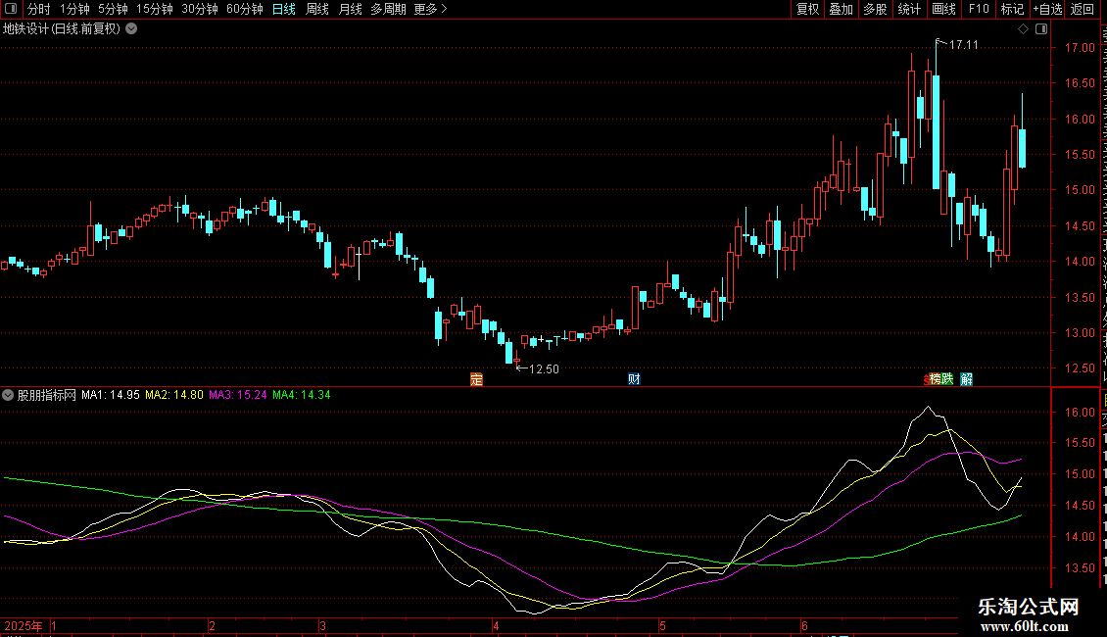Click month 2 marker on time axis
Viewport: 1107px width, 637px height.
click(213, 625)
